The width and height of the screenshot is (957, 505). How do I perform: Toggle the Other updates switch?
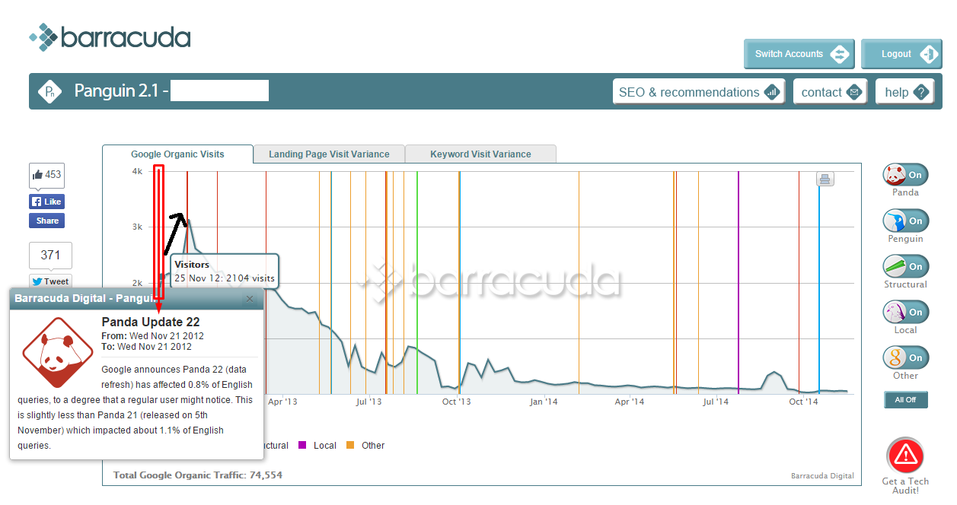coord(905,357)
